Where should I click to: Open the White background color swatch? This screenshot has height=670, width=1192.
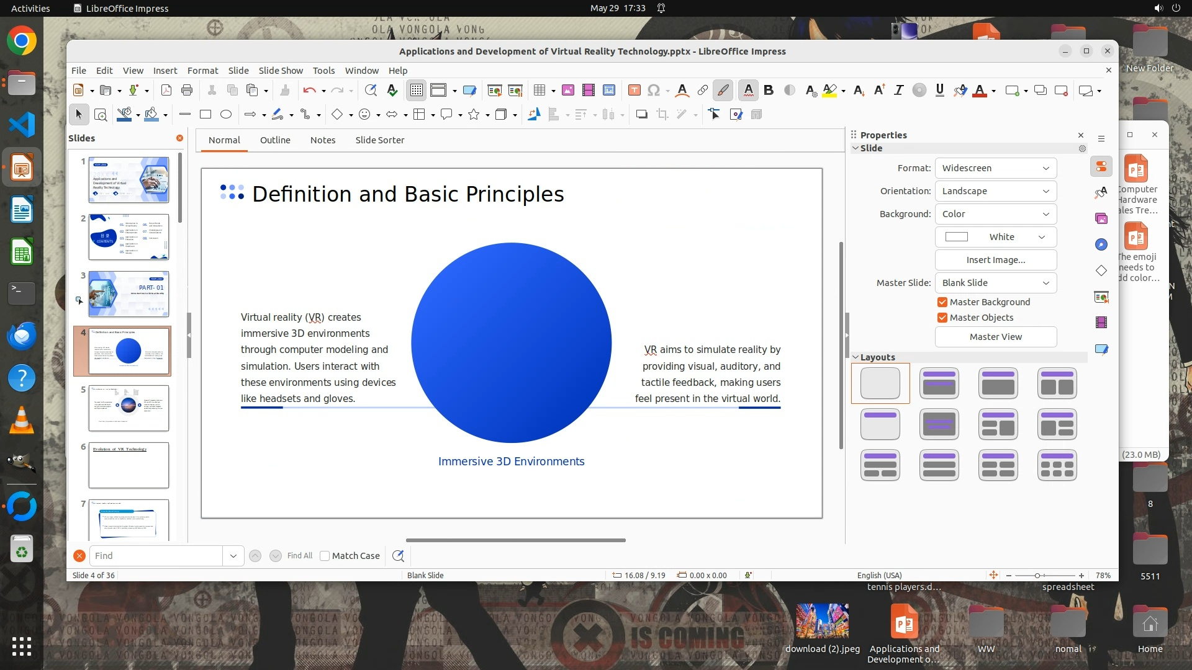(995, 237)
